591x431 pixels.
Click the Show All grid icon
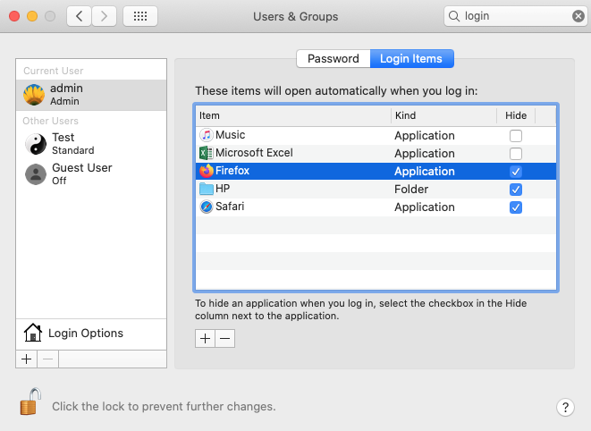(x=140, y=16)
